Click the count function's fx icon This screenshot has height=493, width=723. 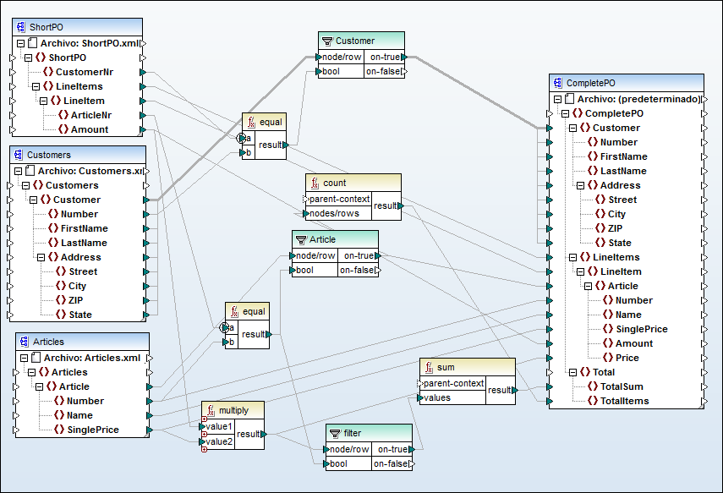[315, 182]
